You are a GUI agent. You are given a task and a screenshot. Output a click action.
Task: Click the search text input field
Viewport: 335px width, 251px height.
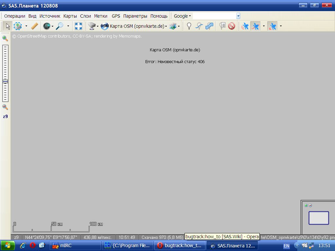(214, 16)
